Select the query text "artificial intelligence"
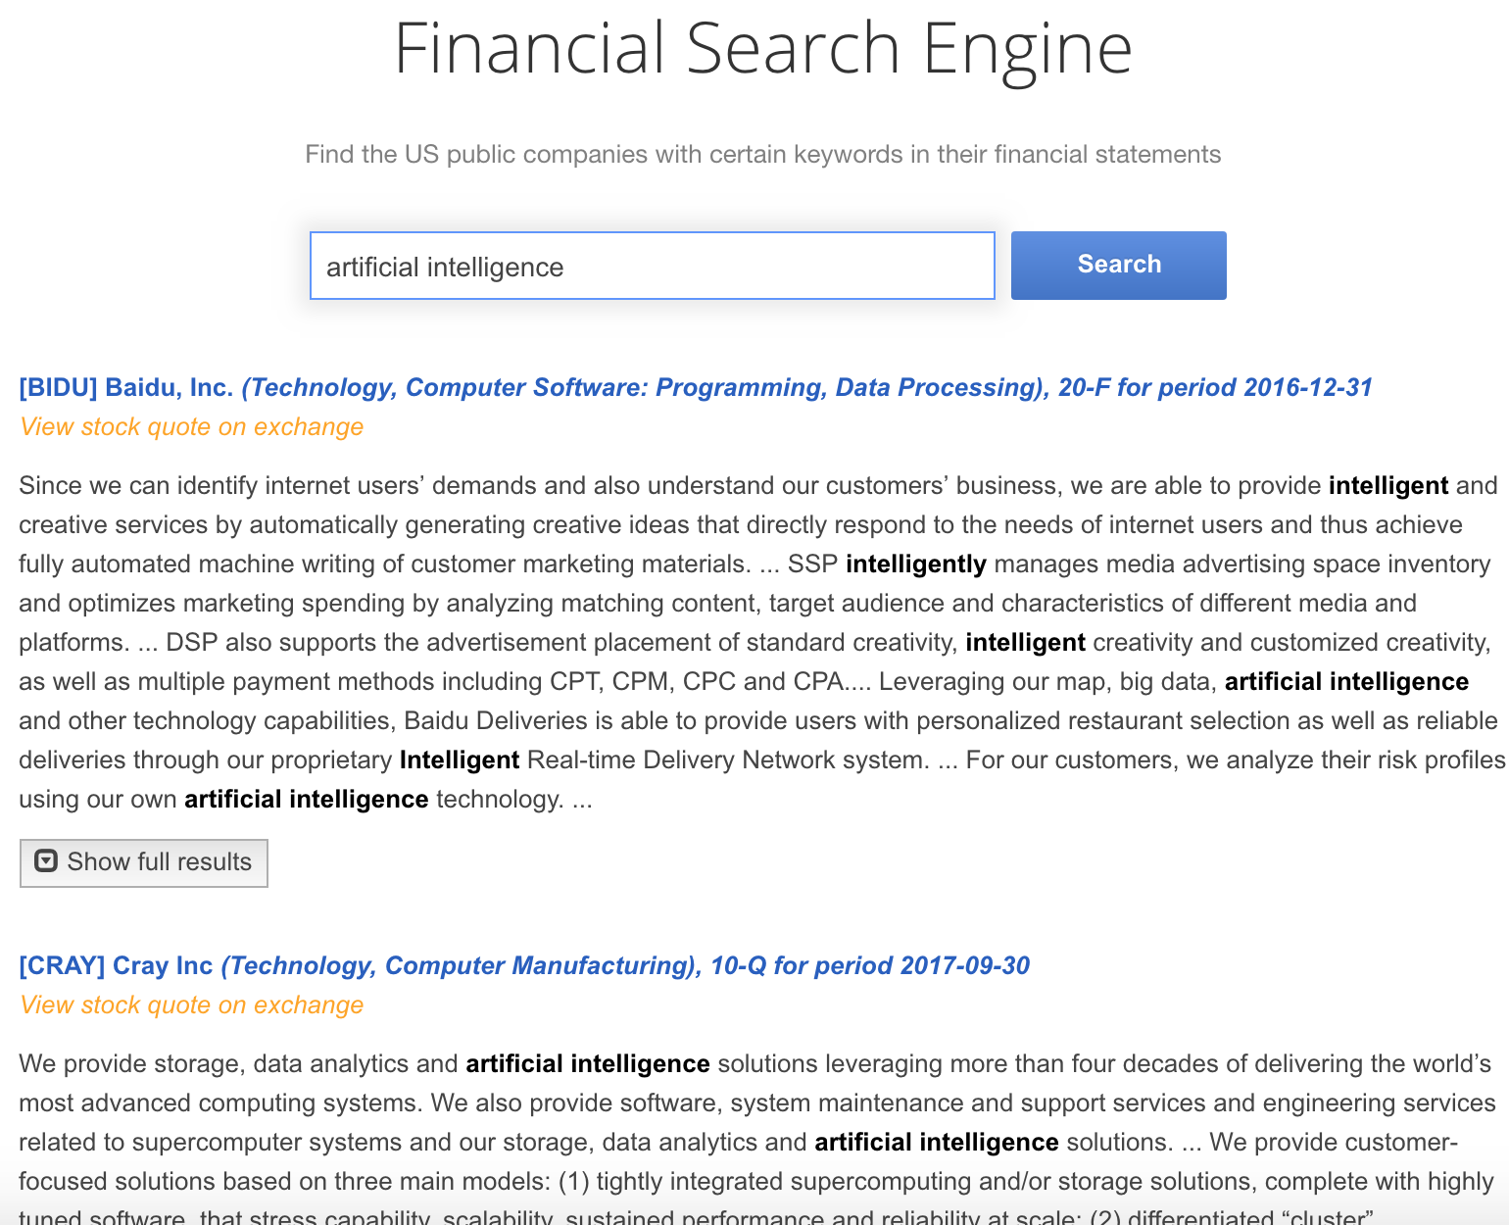 tap(445, 267)
